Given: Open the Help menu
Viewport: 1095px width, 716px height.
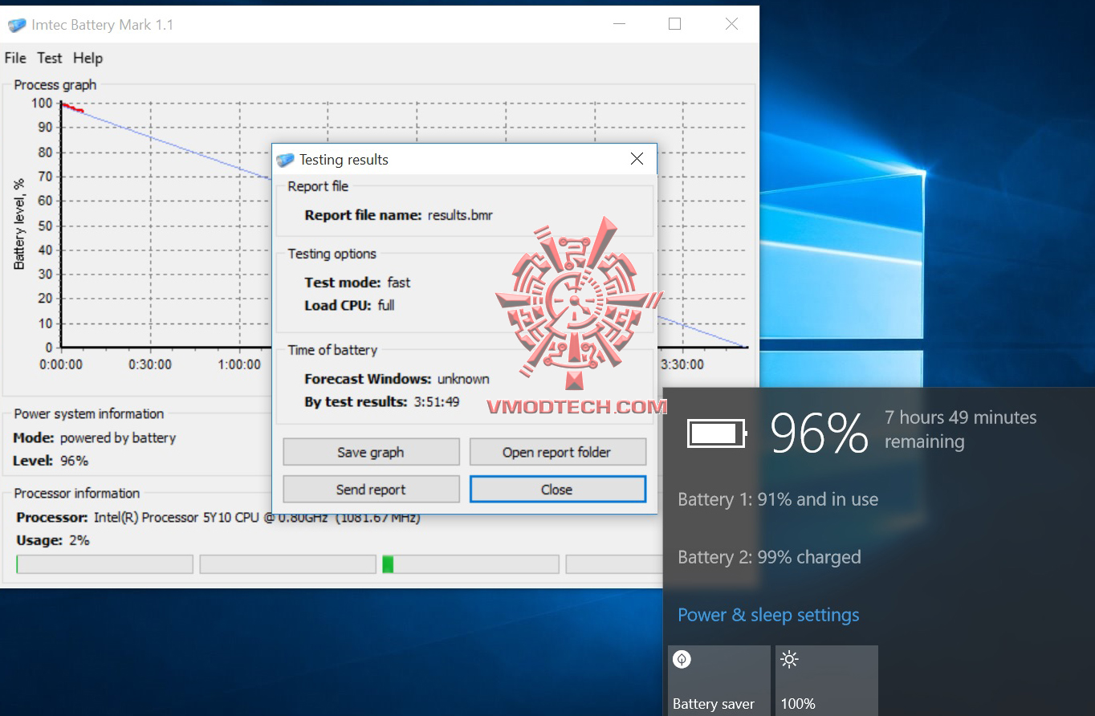Looking at the screenshot, I should click(88, 58).
